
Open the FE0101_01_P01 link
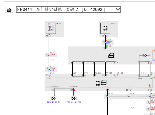[x=54, y=102]
